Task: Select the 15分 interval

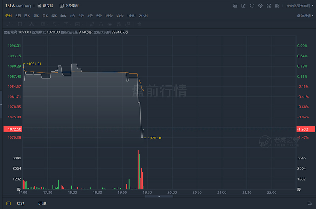Action: tap(109, 16)
